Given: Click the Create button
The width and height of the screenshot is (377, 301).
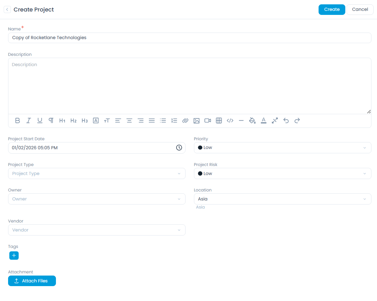Looking at the screenshot, I should pyautogui.click(x=332, y=9).
